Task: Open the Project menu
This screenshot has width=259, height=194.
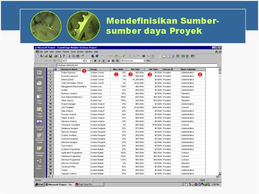Action: [x=80, y=52]
